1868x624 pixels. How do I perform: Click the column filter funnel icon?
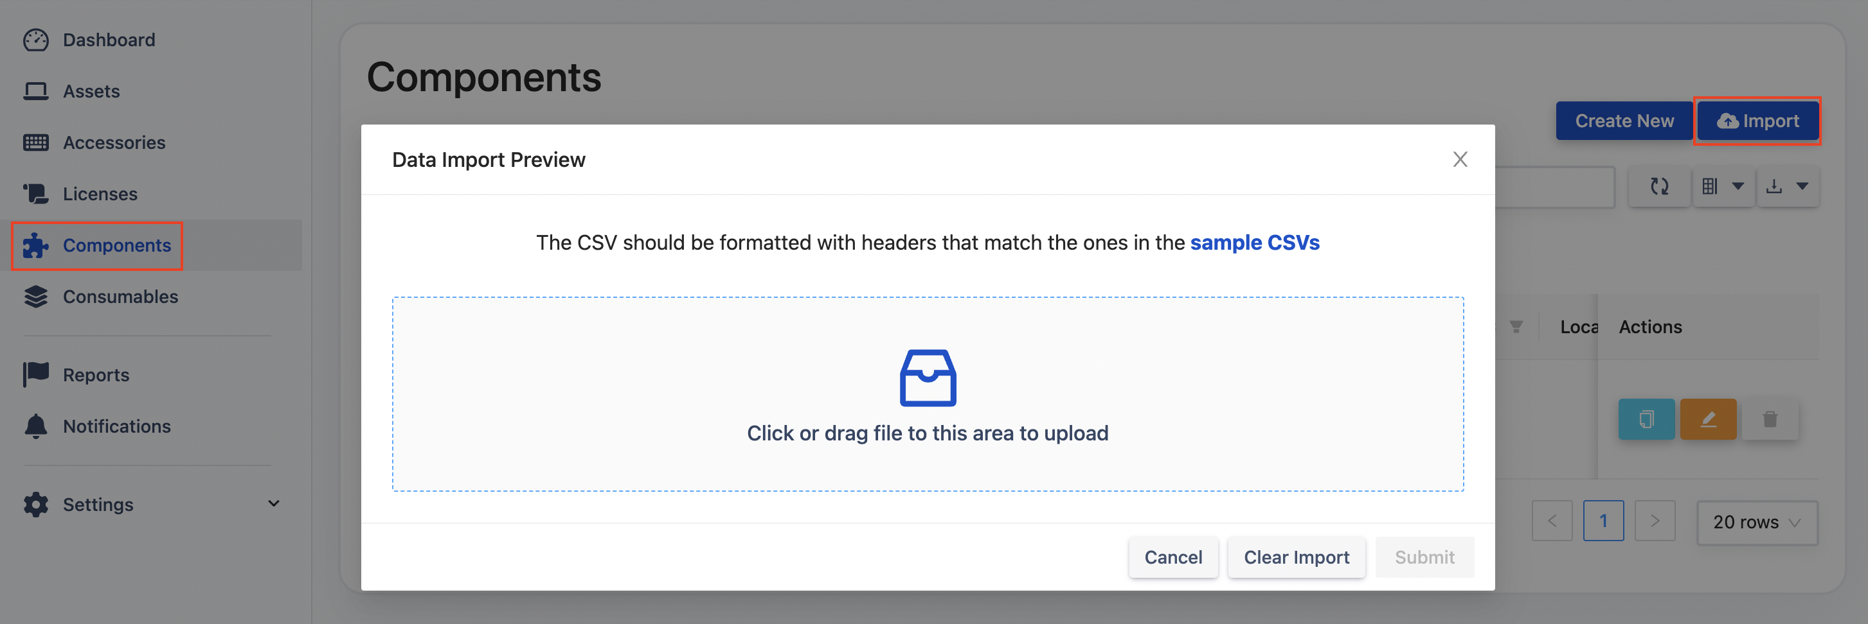point(1516,327)
